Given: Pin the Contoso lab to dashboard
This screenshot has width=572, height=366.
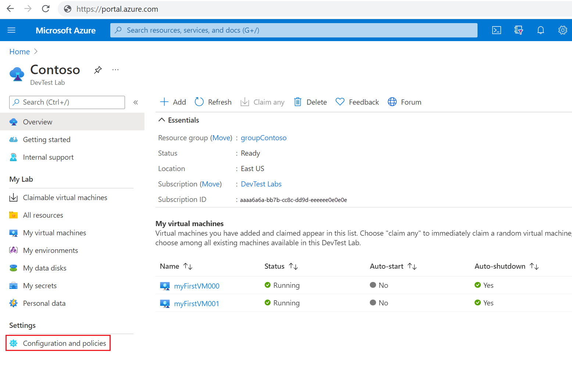Looking at the screenshot, I should (x=98, y=70).
